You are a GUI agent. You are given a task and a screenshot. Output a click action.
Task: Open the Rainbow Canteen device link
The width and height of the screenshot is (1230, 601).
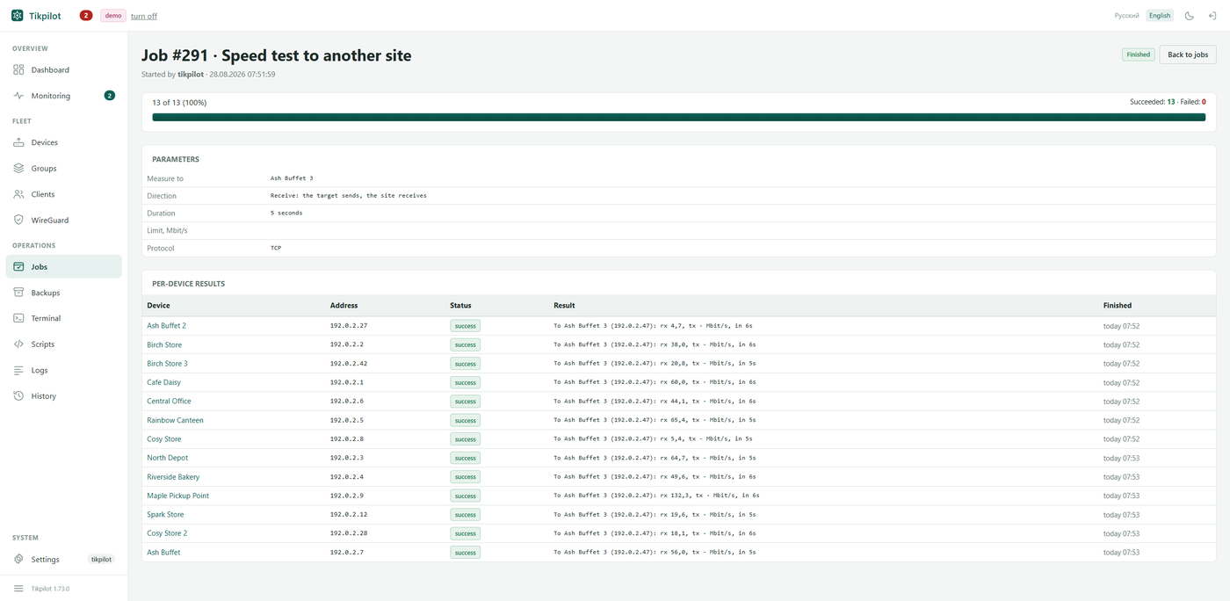pos(175,420)
